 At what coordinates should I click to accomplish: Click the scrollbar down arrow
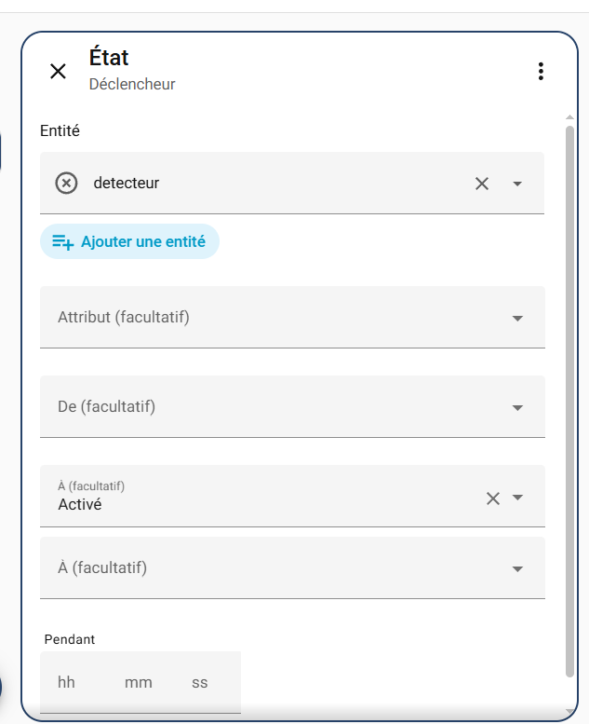click(x=569, y=713)
